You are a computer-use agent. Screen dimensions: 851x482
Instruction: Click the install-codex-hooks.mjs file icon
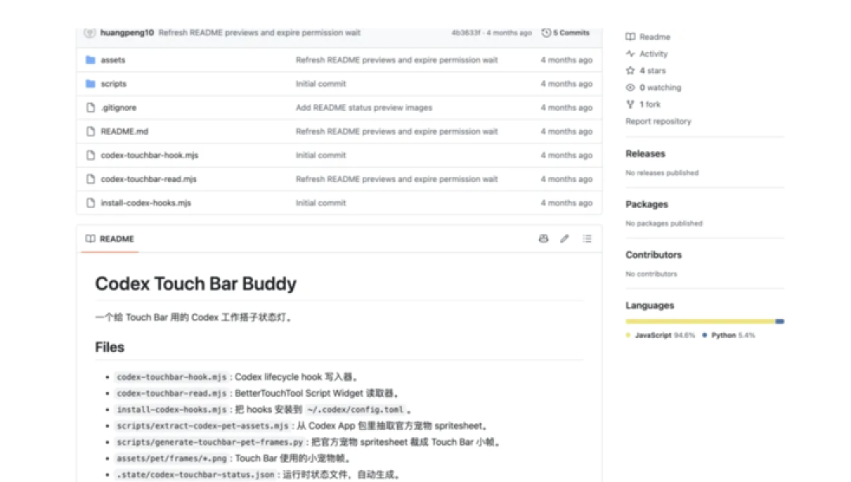click(x=91, y=202)
